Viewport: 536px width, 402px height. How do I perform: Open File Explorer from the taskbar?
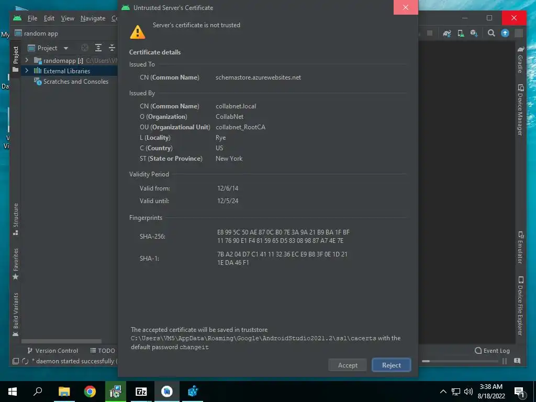(x=64, y=392)
